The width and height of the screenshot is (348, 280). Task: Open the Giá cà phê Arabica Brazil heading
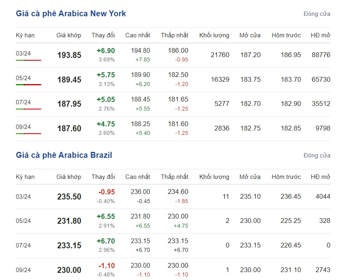[64, 155]
